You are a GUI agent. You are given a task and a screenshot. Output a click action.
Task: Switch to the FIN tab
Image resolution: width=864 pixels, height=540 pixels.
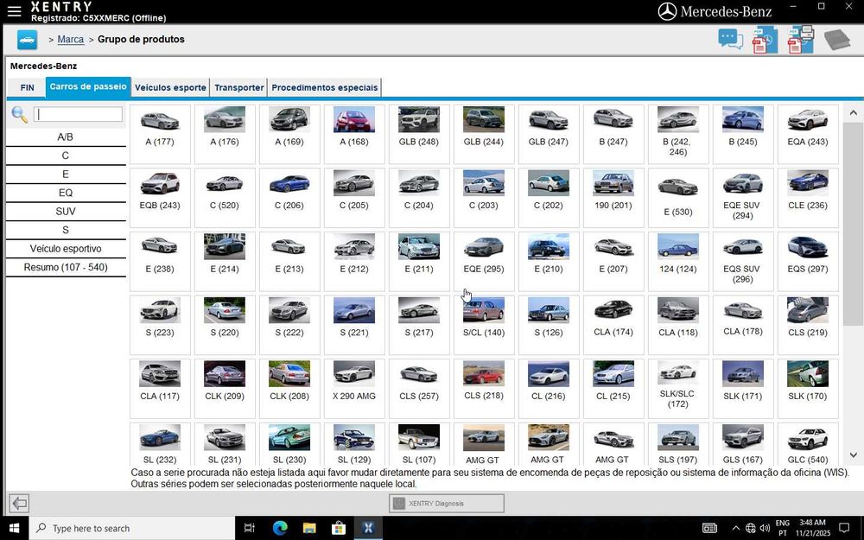tap(27, 87)
